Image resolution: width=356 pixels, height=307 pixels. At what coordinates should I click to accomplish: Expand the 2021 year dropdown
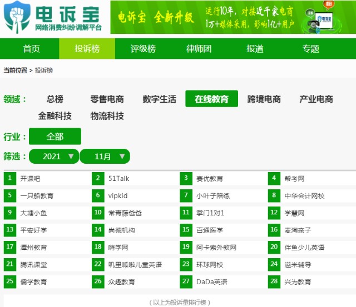[54, 157]
